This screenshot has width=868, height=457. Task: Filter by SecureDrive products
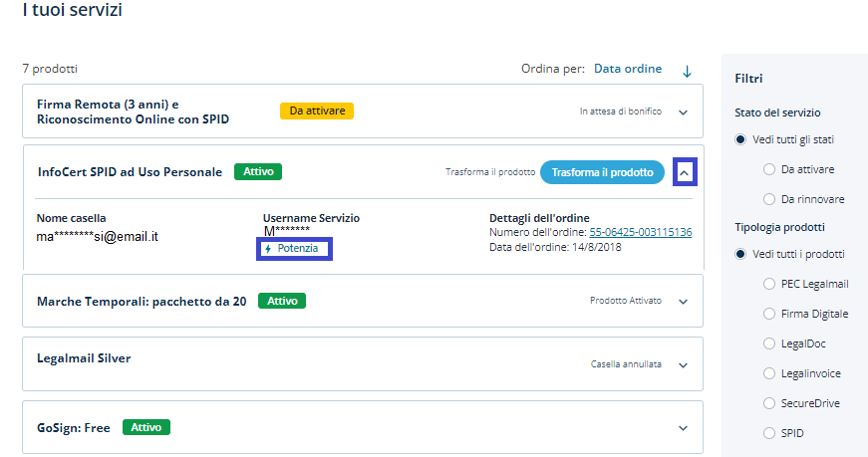tap(768, 403)
